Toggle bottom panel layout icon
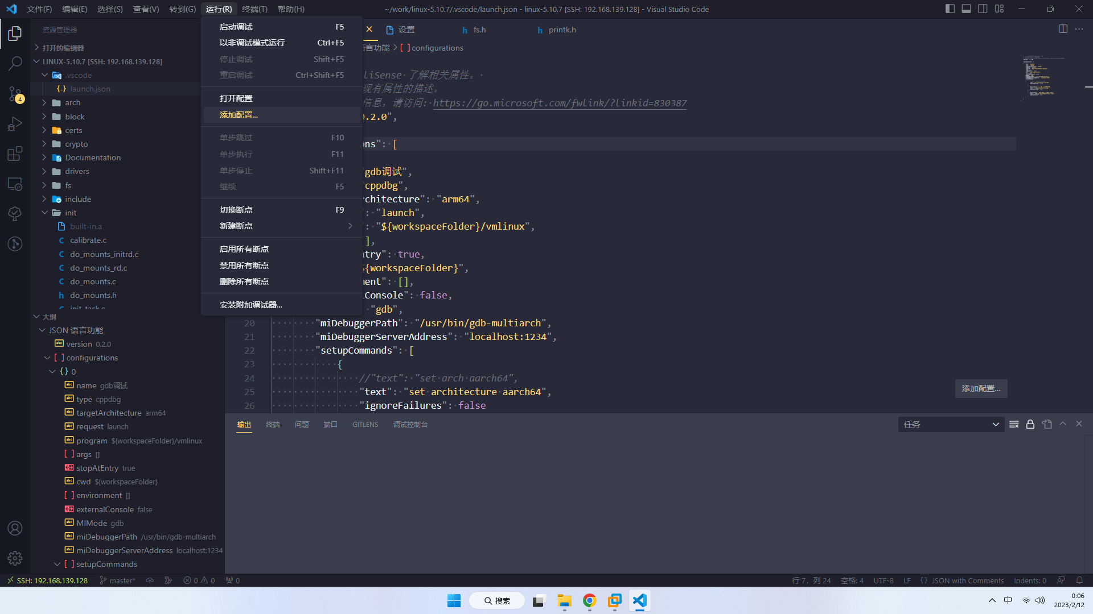The image size is (1093, 614). point(966,9)
